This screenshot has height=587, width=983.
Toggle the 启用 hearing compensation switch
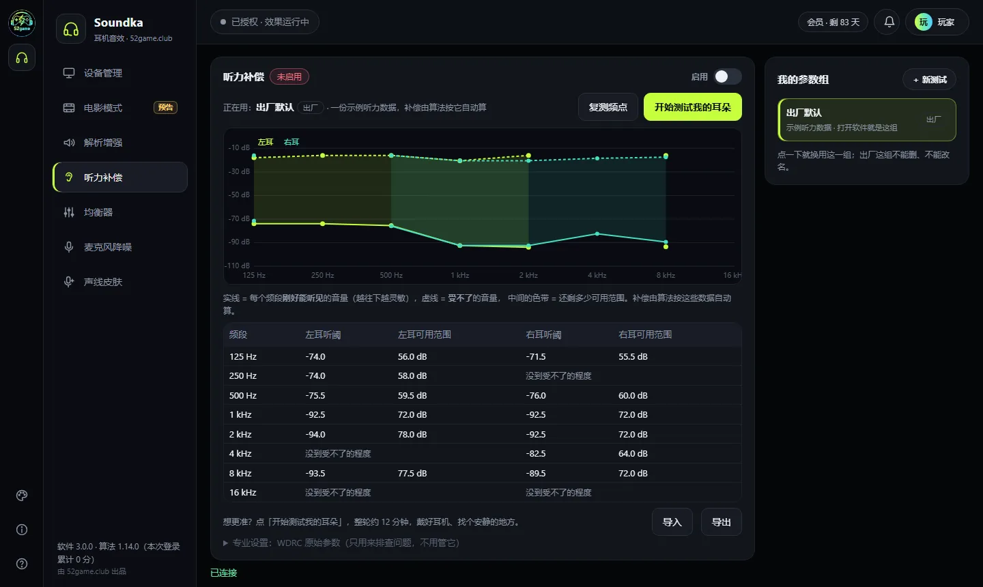728,76
